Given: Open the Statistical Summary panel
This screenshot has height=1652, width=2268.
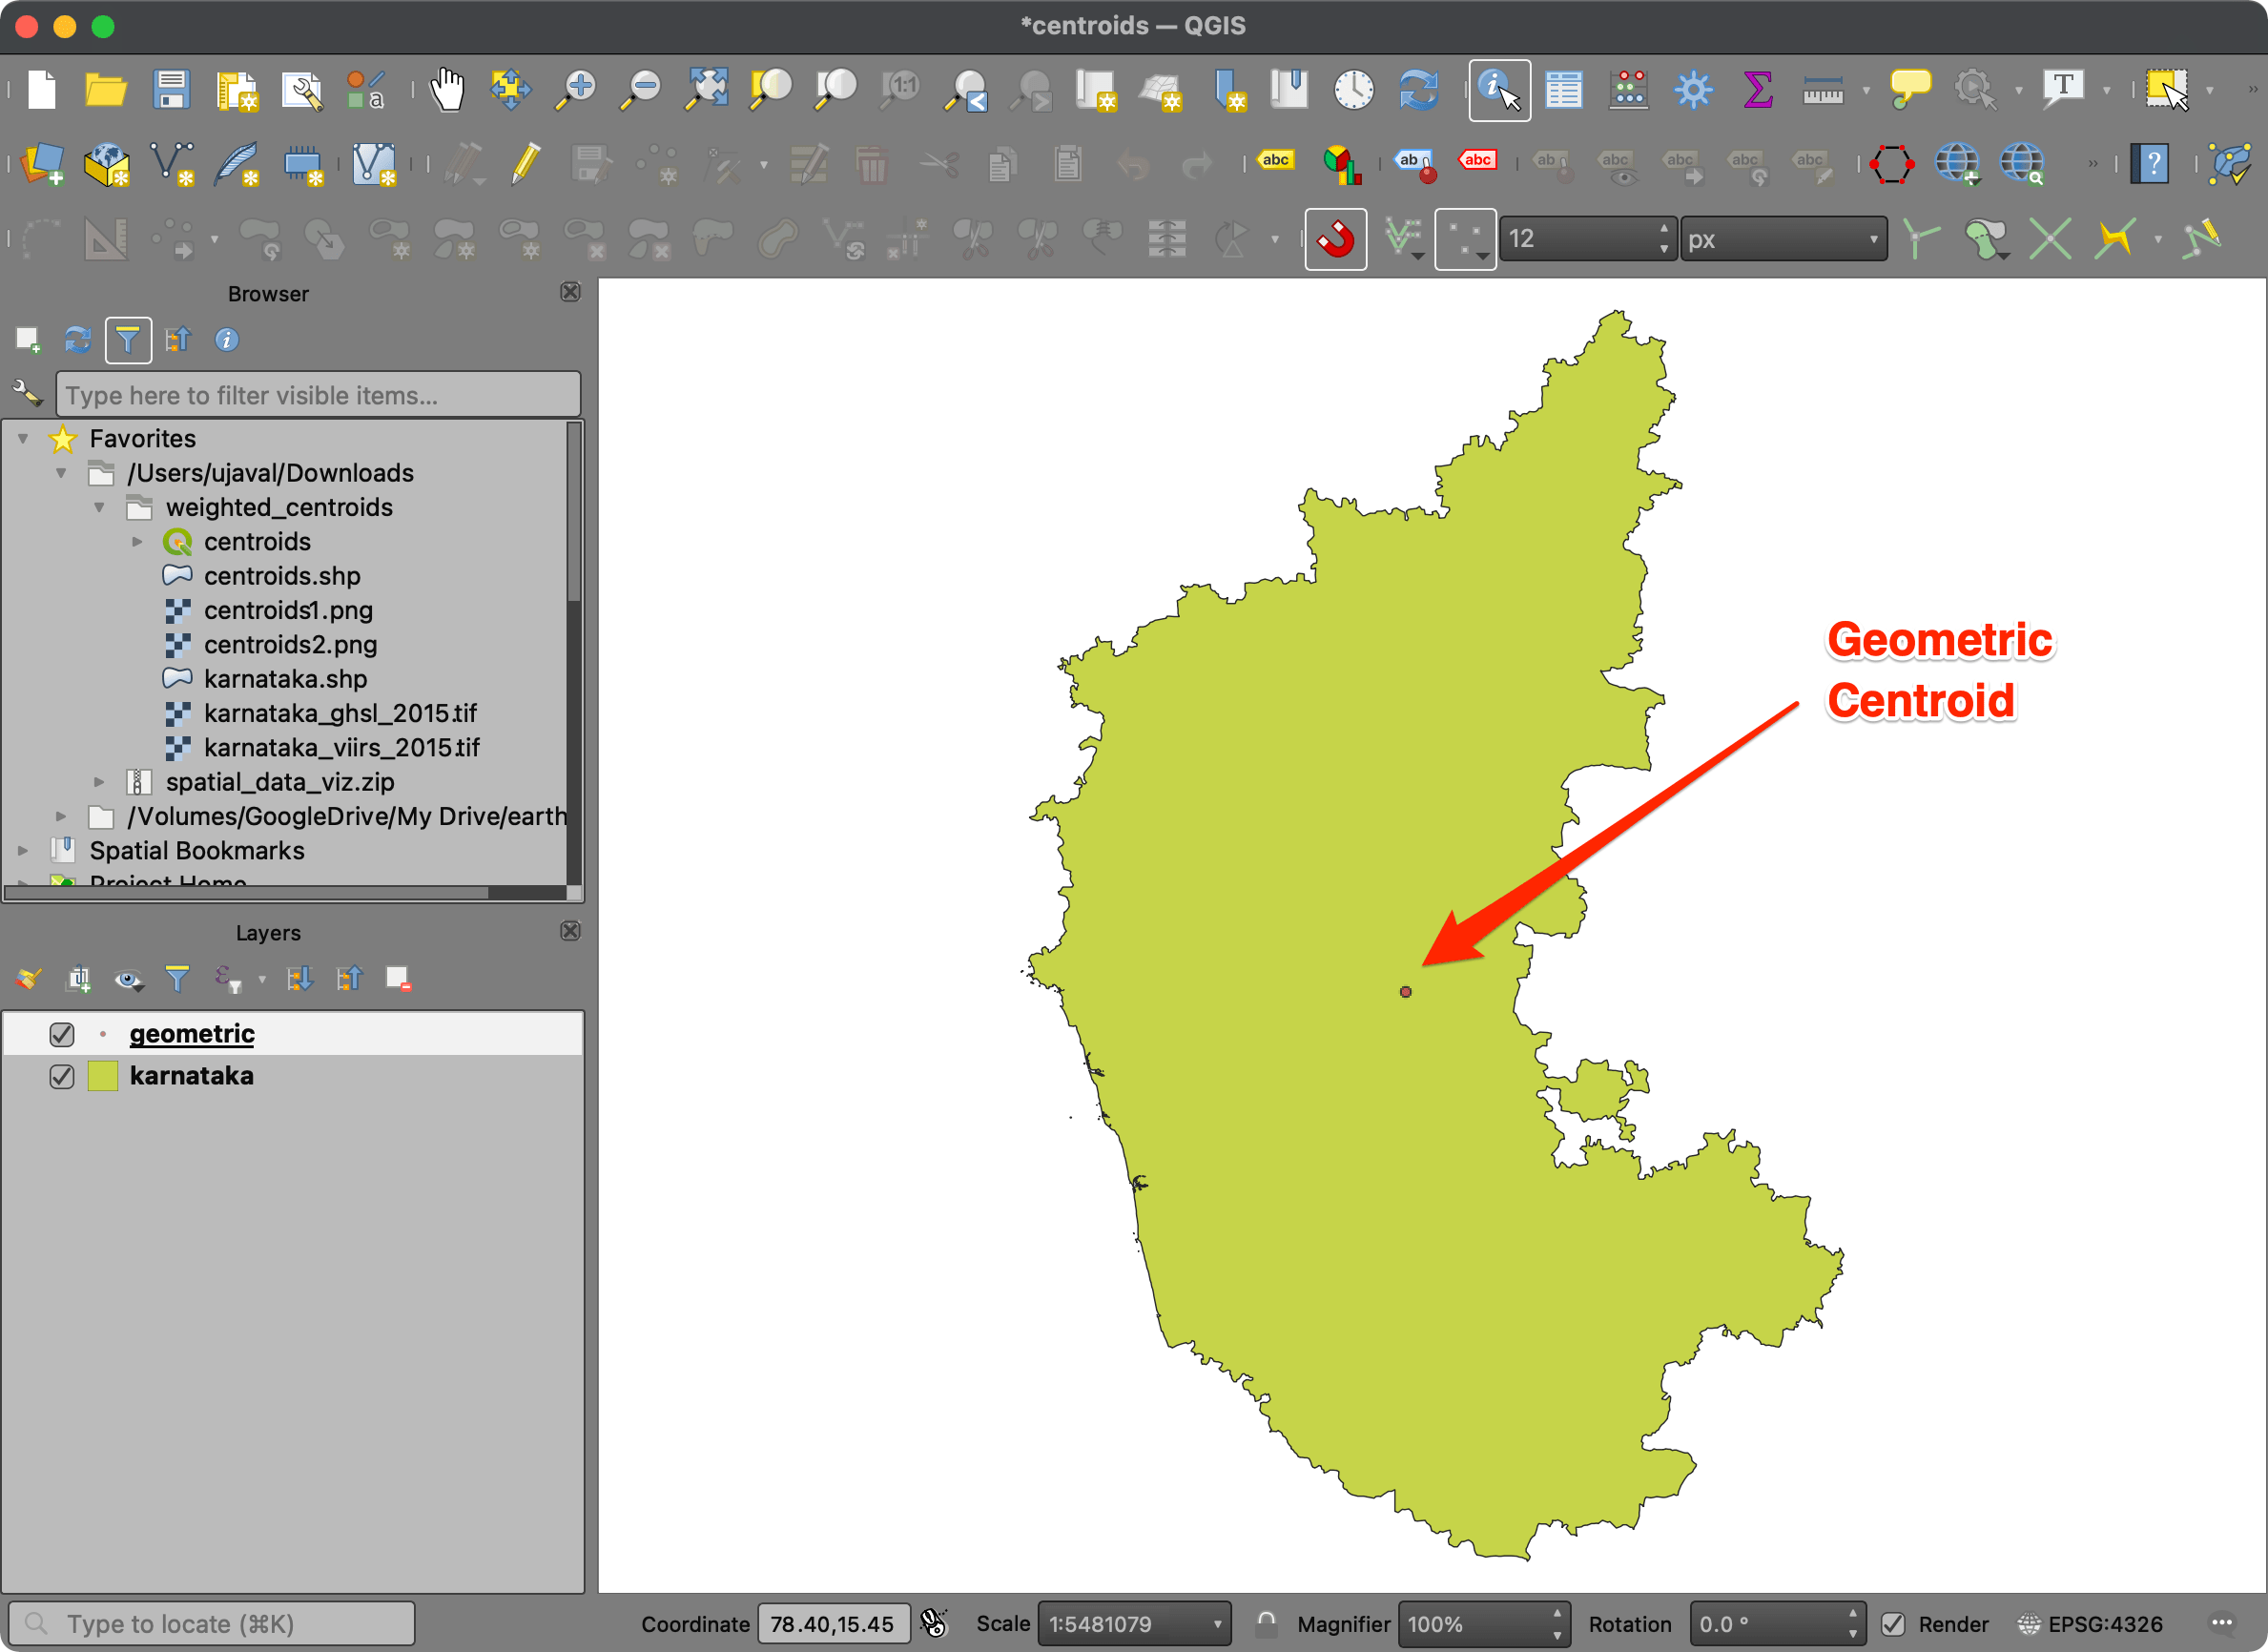Looking at the screenshot, I should pos(1759,89).
